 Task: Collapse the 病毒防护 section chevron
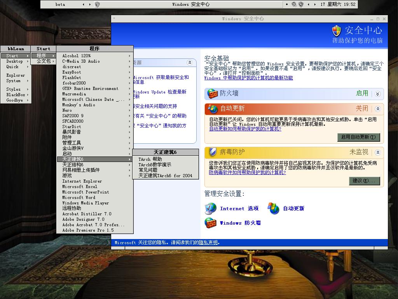tap(378, 152)
